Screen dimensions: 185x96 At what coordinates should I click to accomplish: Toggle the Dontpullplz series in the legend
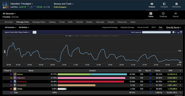tap(85, 36)
